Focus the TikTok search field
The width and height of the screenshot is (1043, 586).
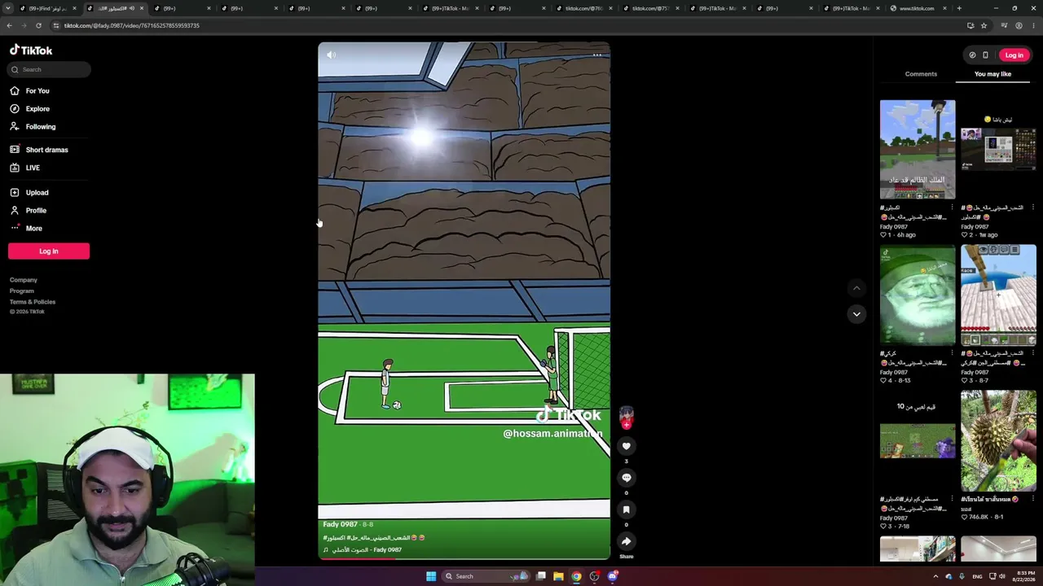click(x=49, y=69)
